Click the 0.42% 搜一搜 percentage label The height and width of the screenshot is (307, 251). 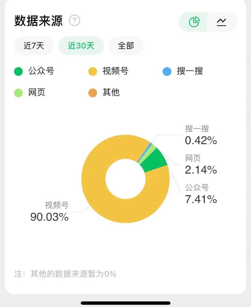[x=201, y=140]
